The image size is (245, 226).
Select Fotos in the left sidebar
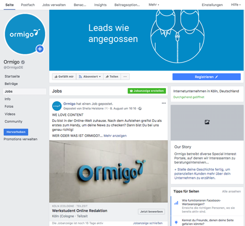pos(9,106)
